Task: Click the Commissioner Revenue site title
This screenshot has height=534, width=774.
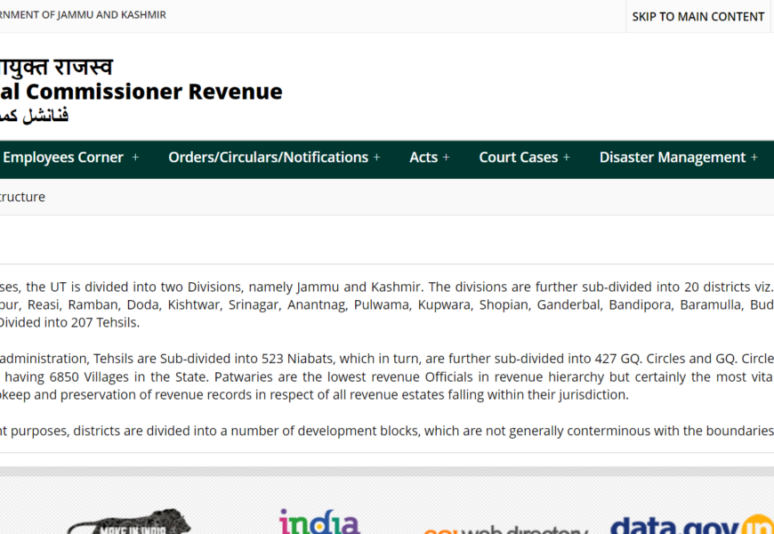Action: [x=141, y=91]
